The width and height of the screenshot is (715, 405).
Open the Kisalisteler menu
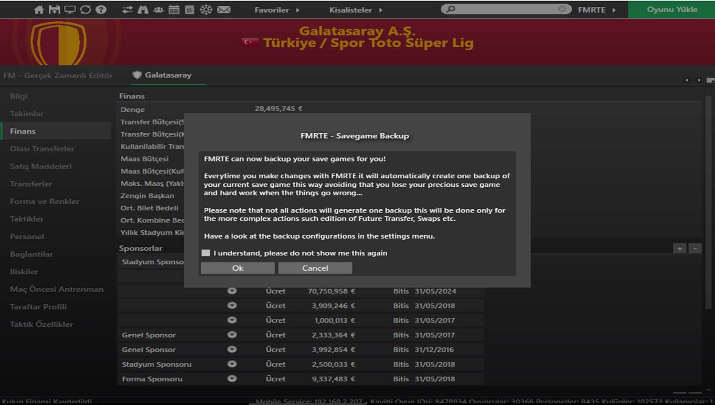pyautogui.click(x=356, y=9)
